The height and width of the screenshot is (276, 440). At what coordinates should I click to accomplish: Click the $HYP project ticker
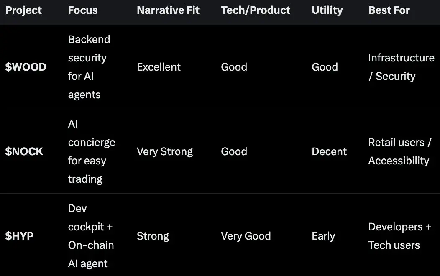[19, 236]
